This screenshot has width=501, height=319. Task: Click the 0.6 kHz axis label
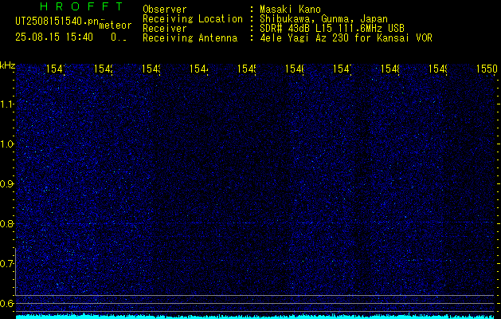click(7, 303)
